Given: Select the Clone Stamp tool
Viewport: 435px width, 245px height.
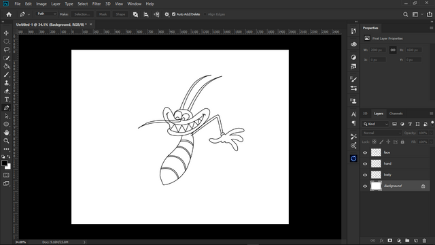Looking at the screenshot, I should [x=6, y=83].
